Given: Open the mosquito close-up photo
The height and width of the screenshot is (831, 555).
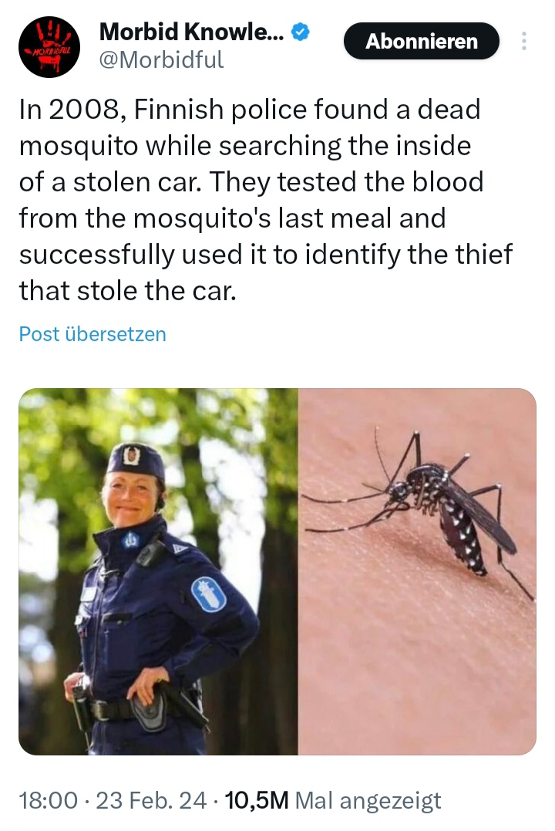Looking at the screenshot, I should tap(417, 571).
